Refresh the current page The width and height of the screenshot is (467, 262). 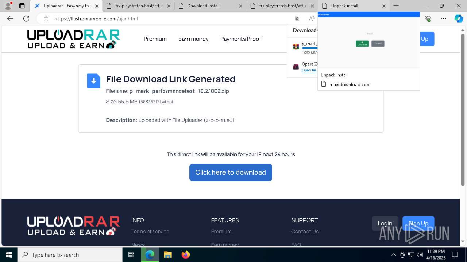click(x=26, y=19)
